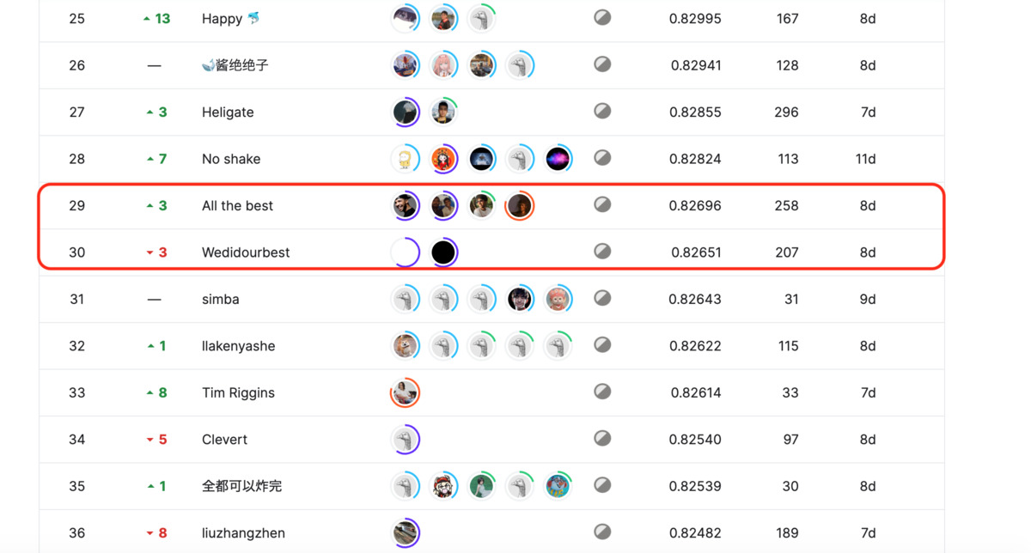The height and width of the screenshot is (553, 1031).
Task: Click Clevert's goose avatar
Action: tap(405, 440)
